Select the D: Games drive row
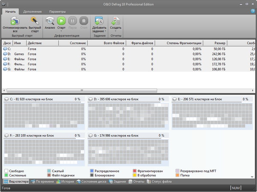 point(19,54)
